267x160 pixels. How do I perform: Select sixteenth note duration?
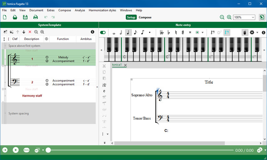pyautogui.click(x=143, y=32)
